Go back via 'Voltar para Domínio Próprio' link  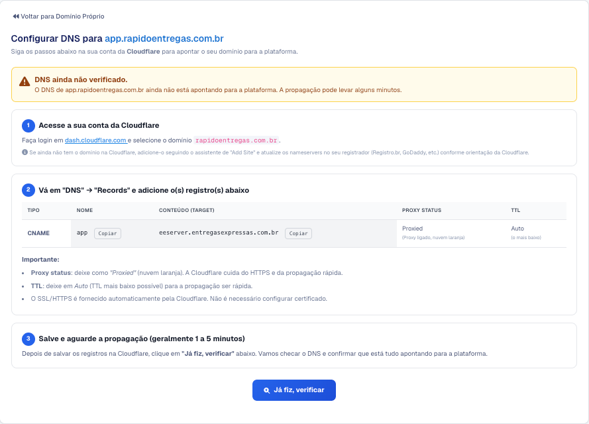[58, 16]
